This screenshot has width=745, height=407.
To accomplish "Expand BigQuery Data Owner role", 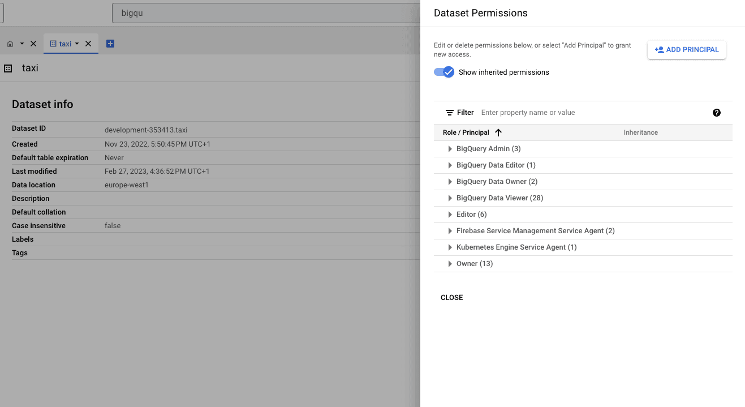I will point(450,182).
